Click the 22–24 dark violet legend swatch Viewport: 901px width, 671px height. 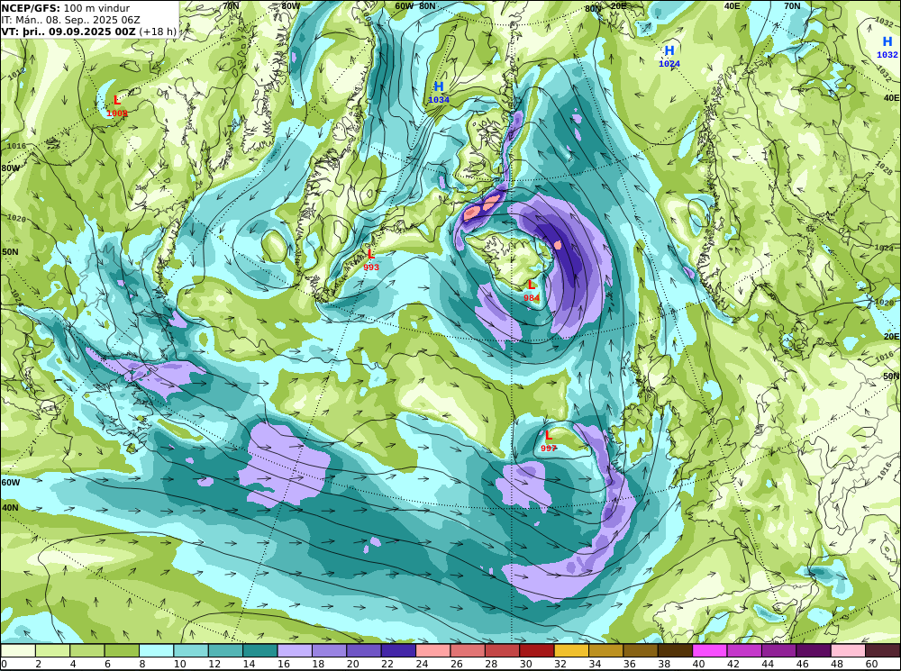click(x=399, y=650)
